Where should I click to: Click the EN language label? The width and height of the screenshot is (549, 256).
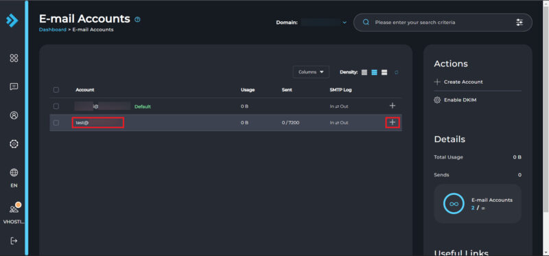pos(14,185)
